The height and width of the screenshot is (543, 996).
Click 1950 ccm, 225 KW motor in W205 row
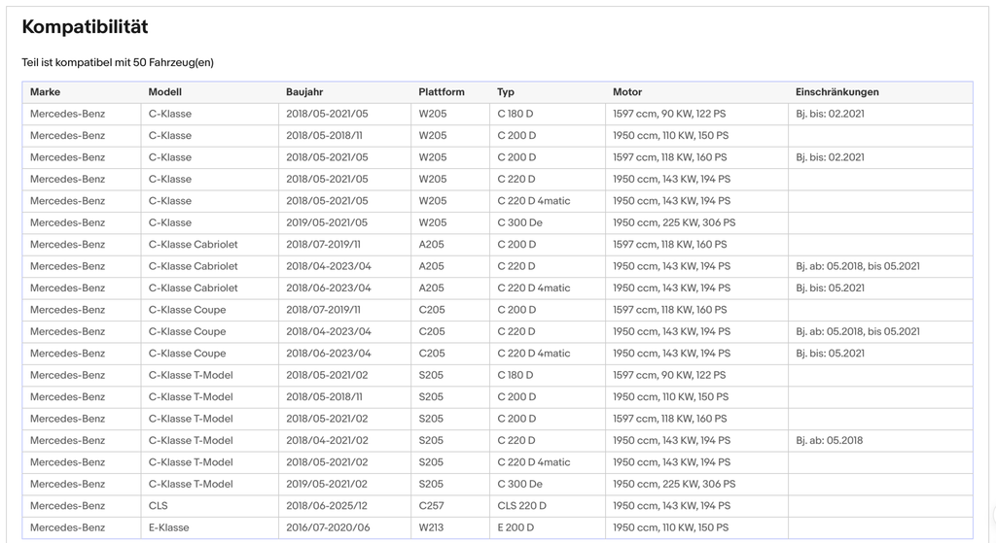674,222
